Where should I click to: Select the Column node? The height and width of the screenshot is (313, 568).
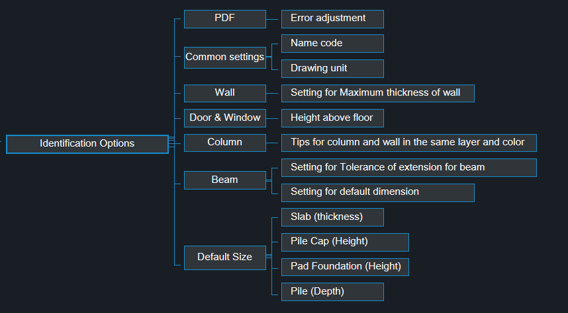coord(224,143)
